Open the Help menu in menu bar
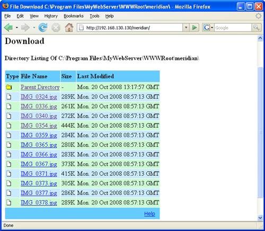265x231 pixels. (x=109, y=16)
